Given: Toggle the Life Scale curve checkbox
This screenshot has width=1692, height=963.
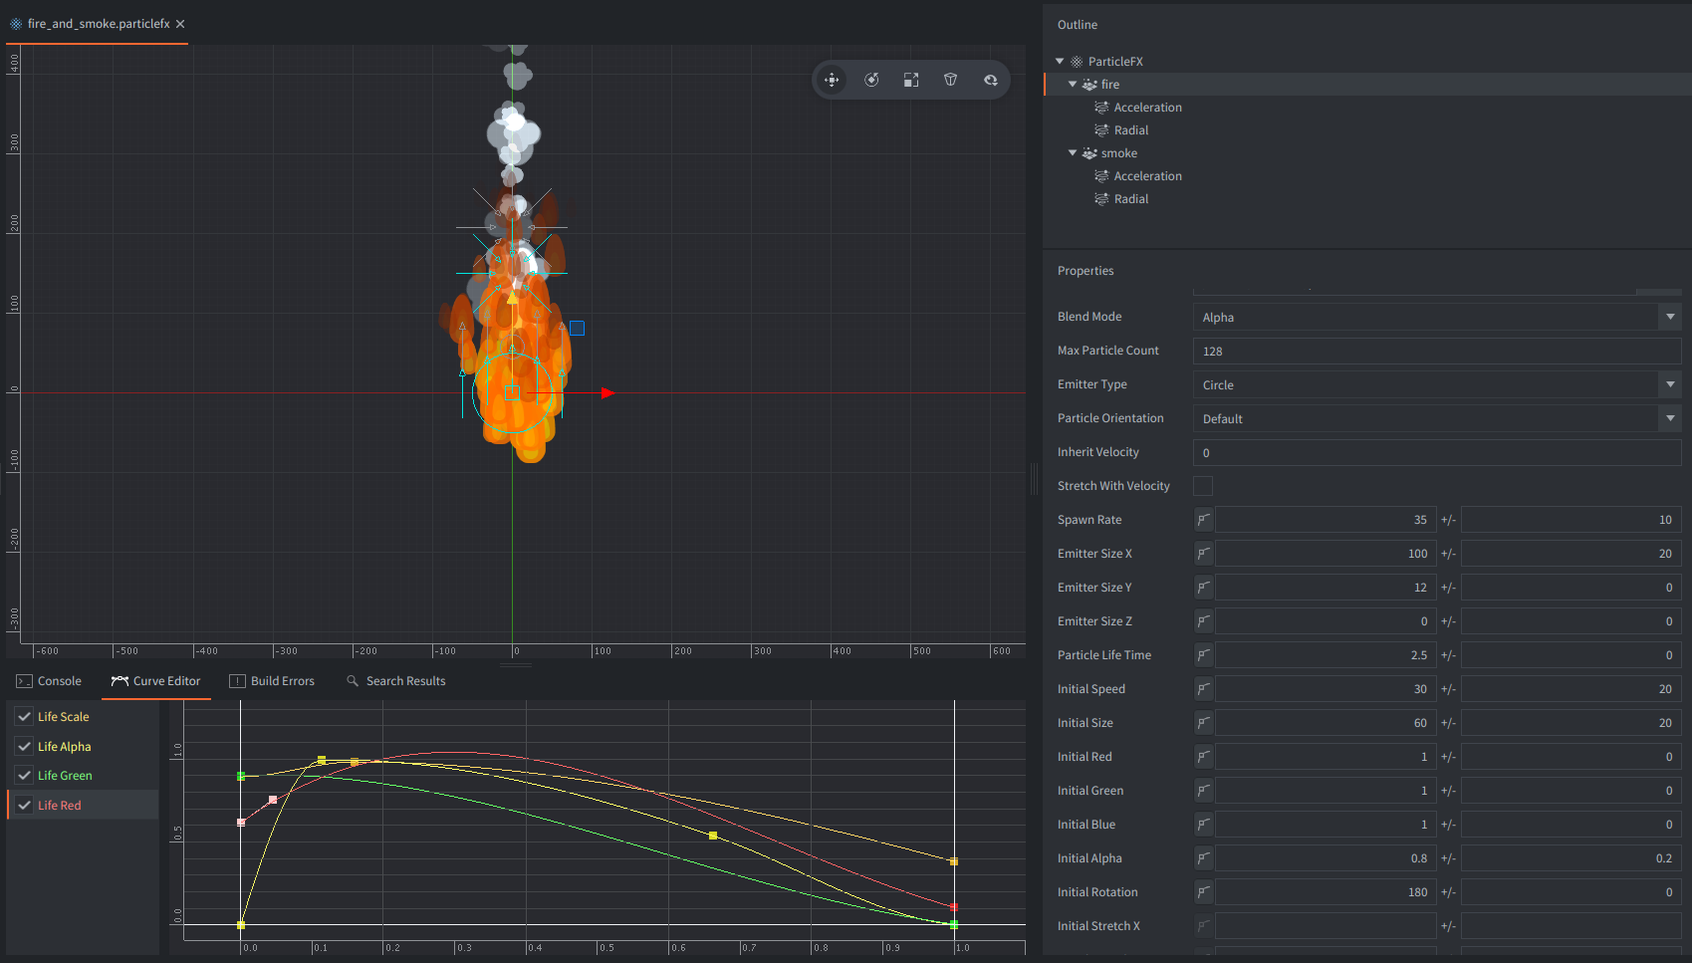Looking at the screenshot, I should click(24, 717).
